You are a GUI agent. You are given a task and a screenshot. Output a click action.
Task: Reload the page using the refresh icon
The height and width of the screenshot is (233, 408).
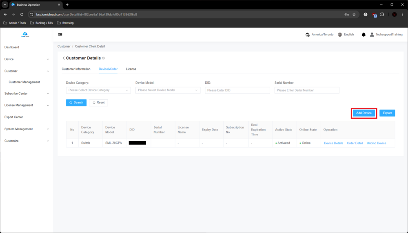[22, 14]
